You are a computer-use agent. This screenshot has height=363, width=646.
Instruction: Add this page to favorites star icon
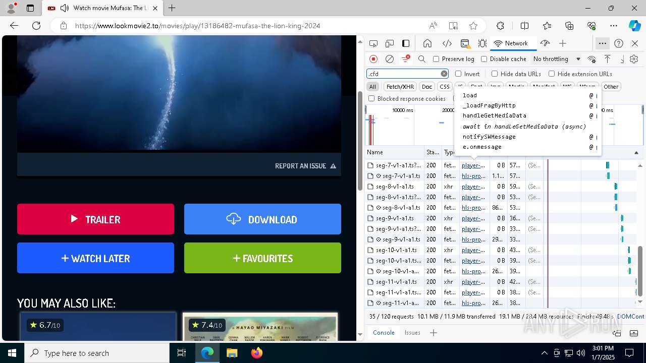tap(473, 26)
